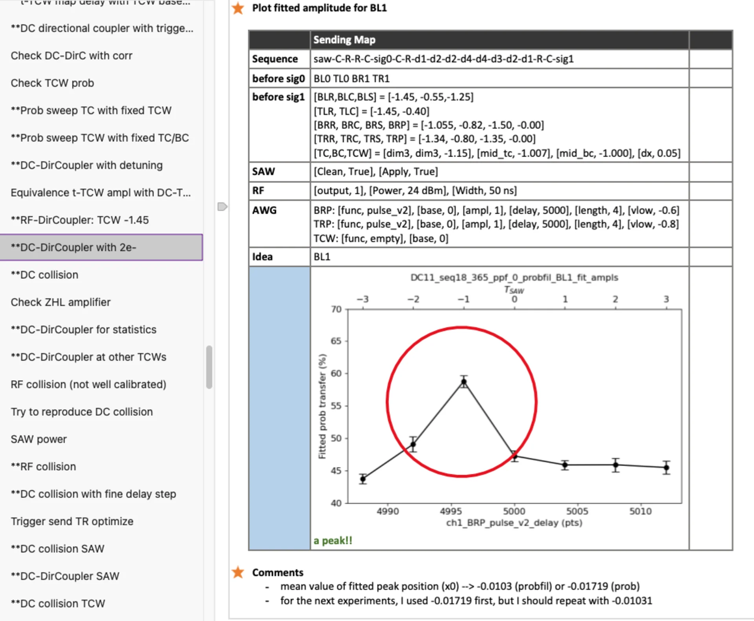Viewport: 754px width, 621px height.
Task: Click the [Clean, True], [Apply, True] cell
Action: [x=500, y=172]
